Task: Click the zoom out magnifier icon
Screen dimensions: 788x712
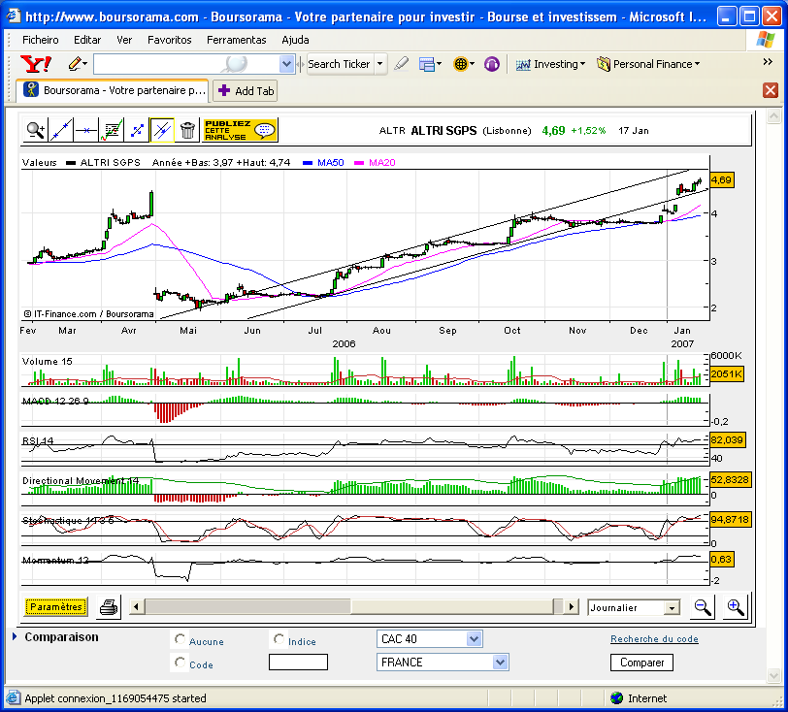Action: 702,607
